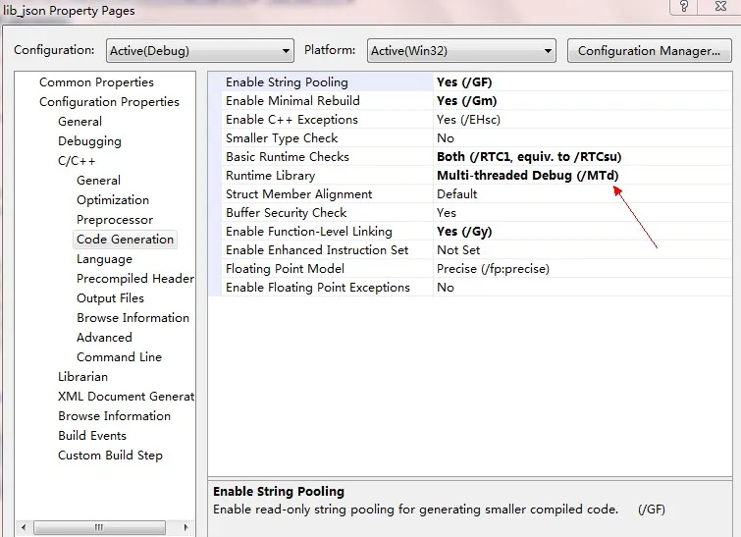Click the Yes (/EHsc) value cell

[582, 120]
